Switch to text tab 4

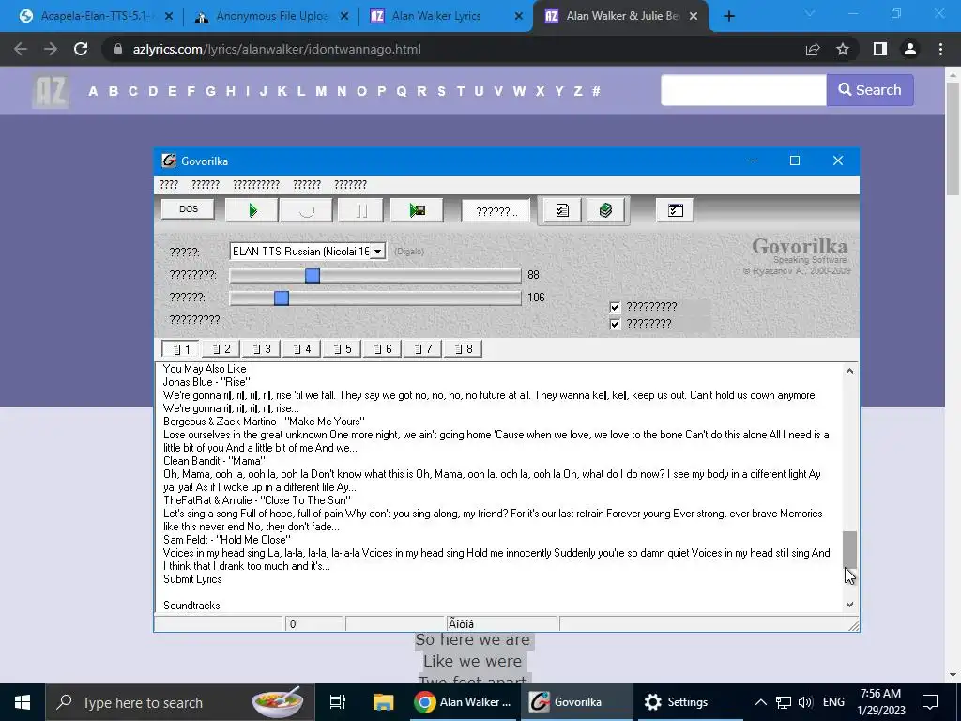pos(302,349)
